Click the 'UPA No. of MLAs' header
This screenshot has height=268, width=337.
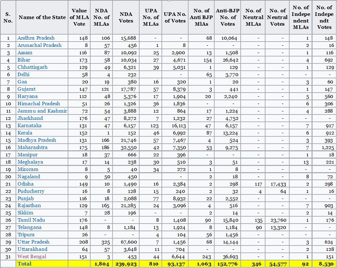[151, 18]
